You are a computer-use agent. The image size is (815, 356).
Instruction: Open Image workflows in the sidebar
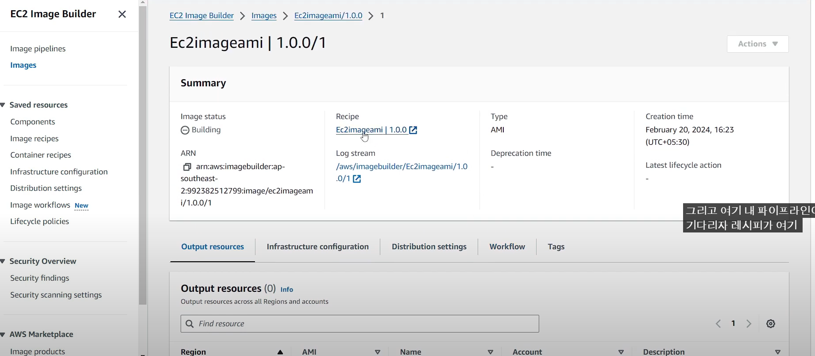click(40, 205)
